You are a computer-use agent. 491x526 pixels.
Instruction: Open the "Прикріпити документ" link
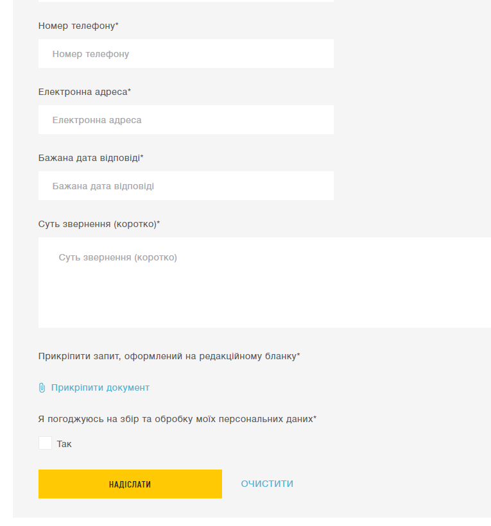(100, 387)
